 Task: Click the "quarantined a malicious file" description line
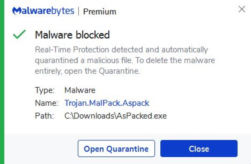coord(125,60)
